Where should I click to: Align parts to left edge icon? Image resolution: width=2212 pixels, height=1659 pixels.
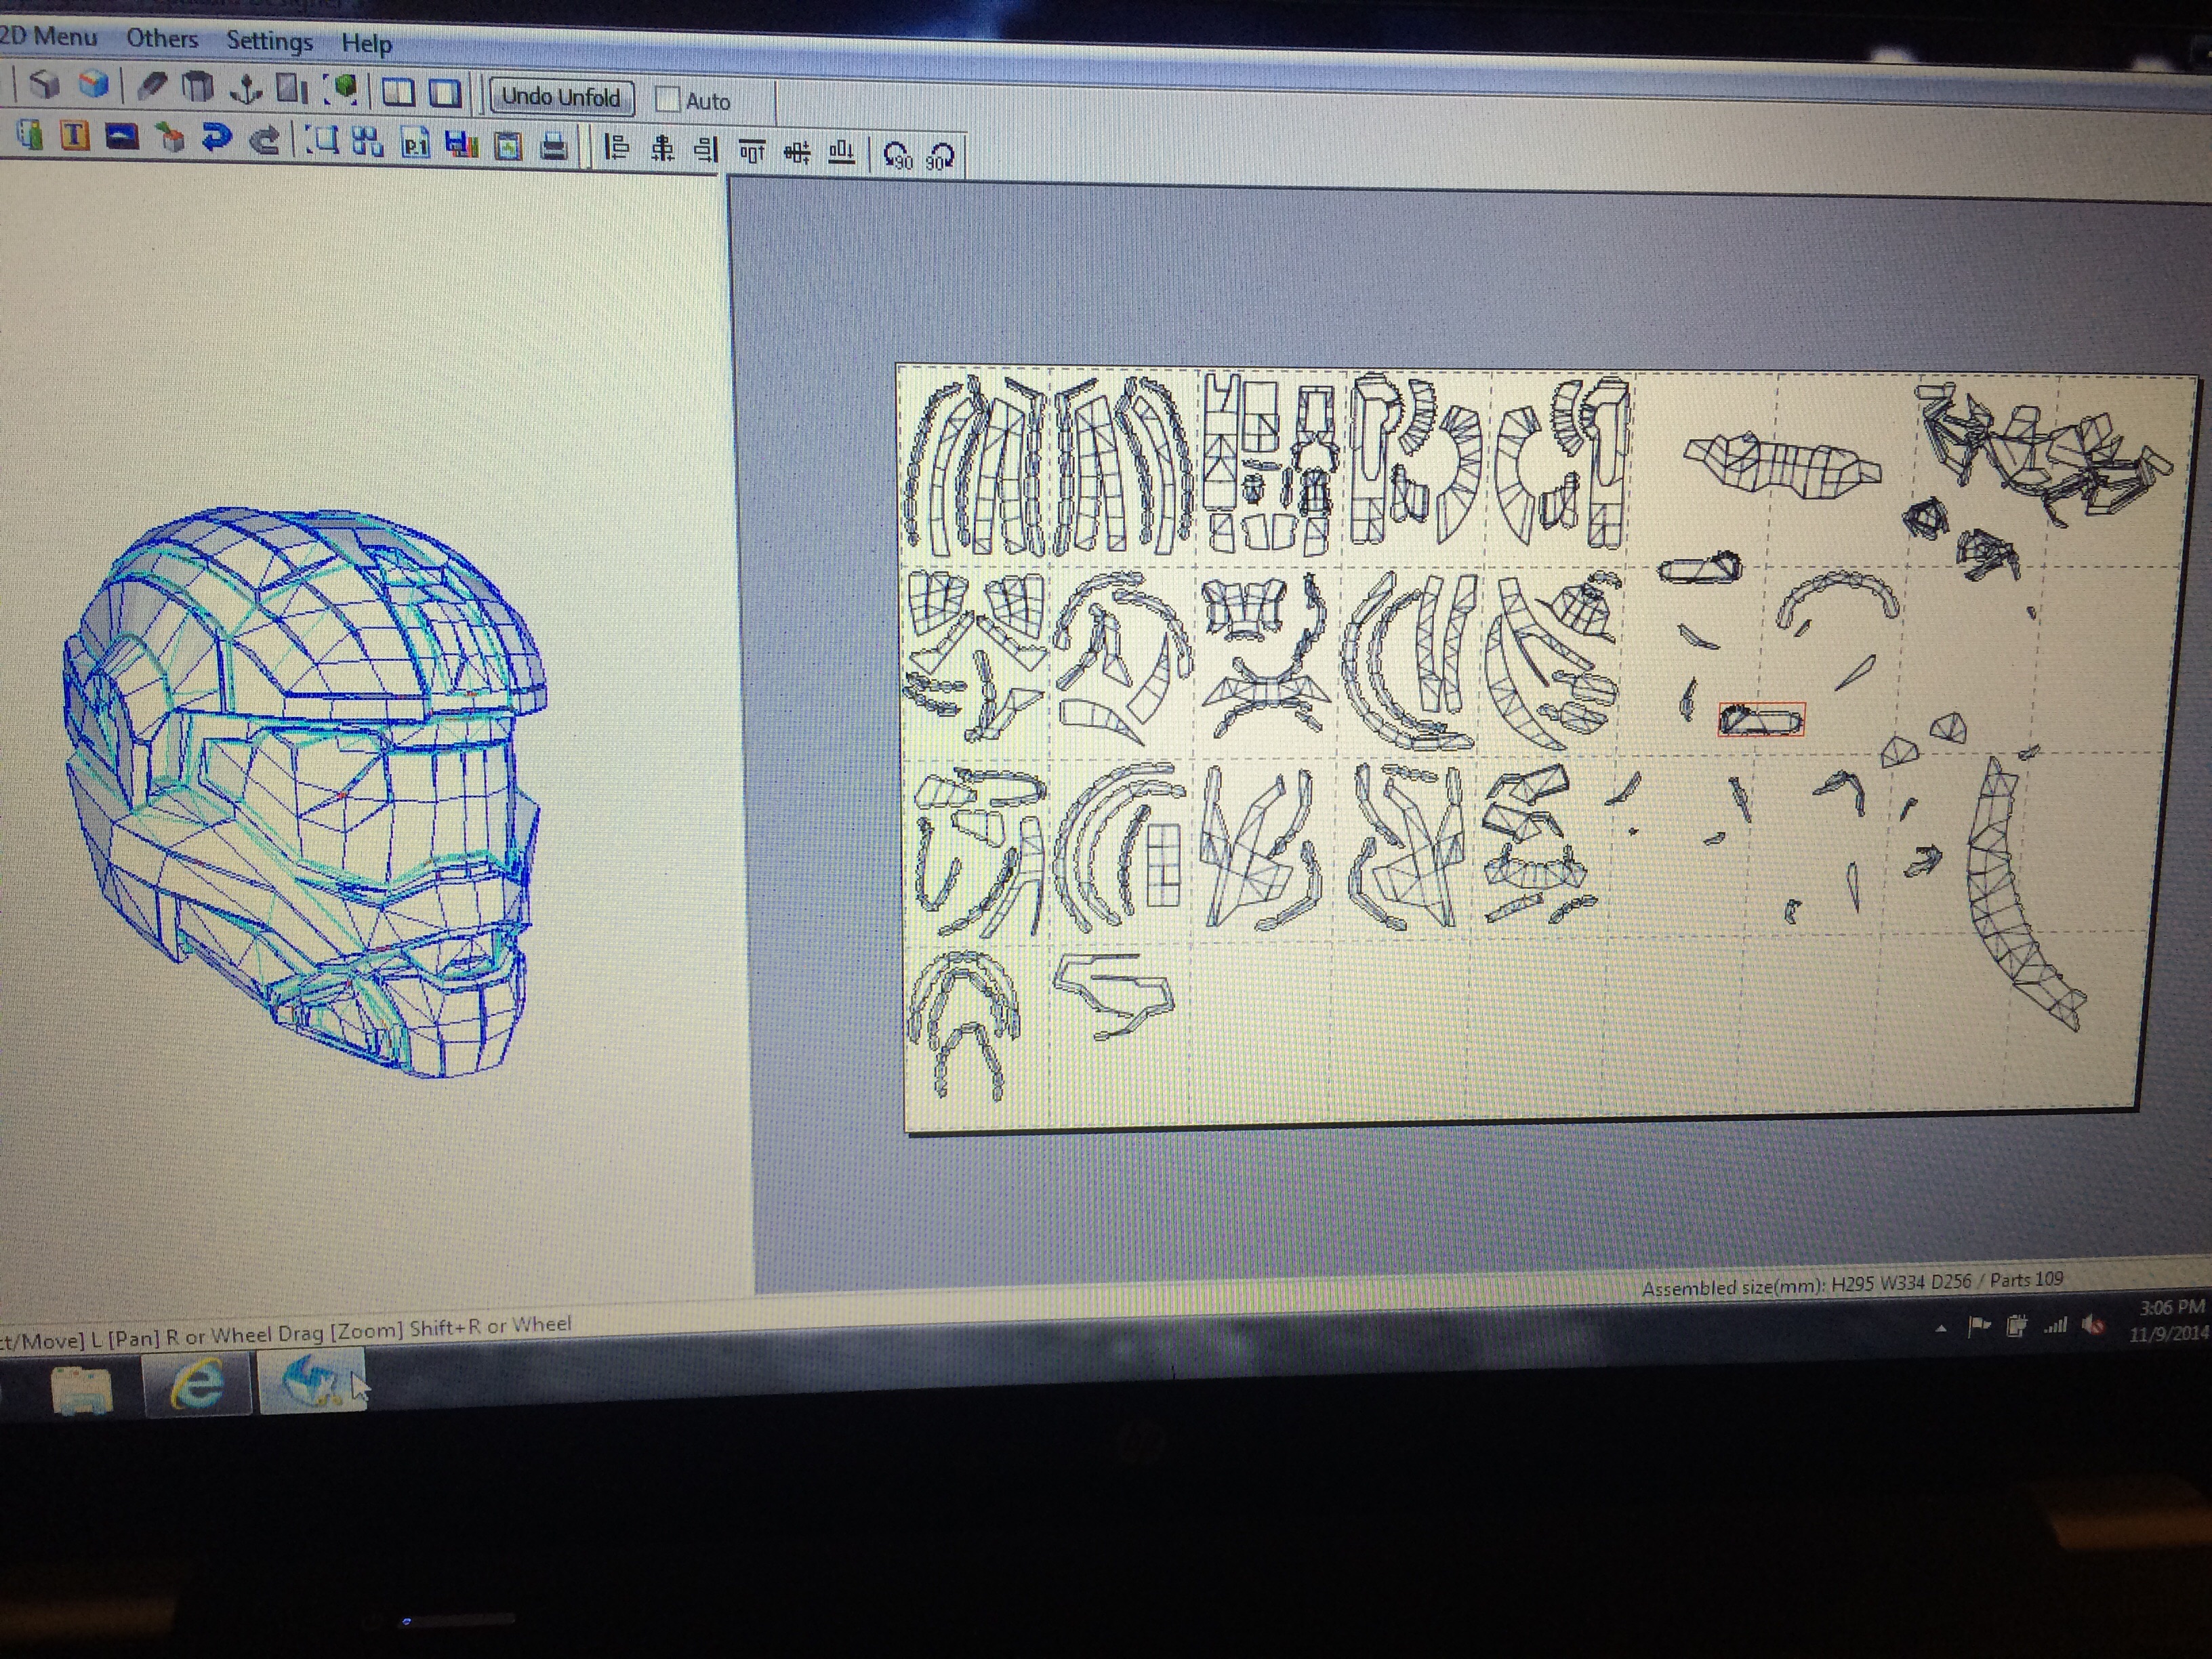(x=617, y=148)
